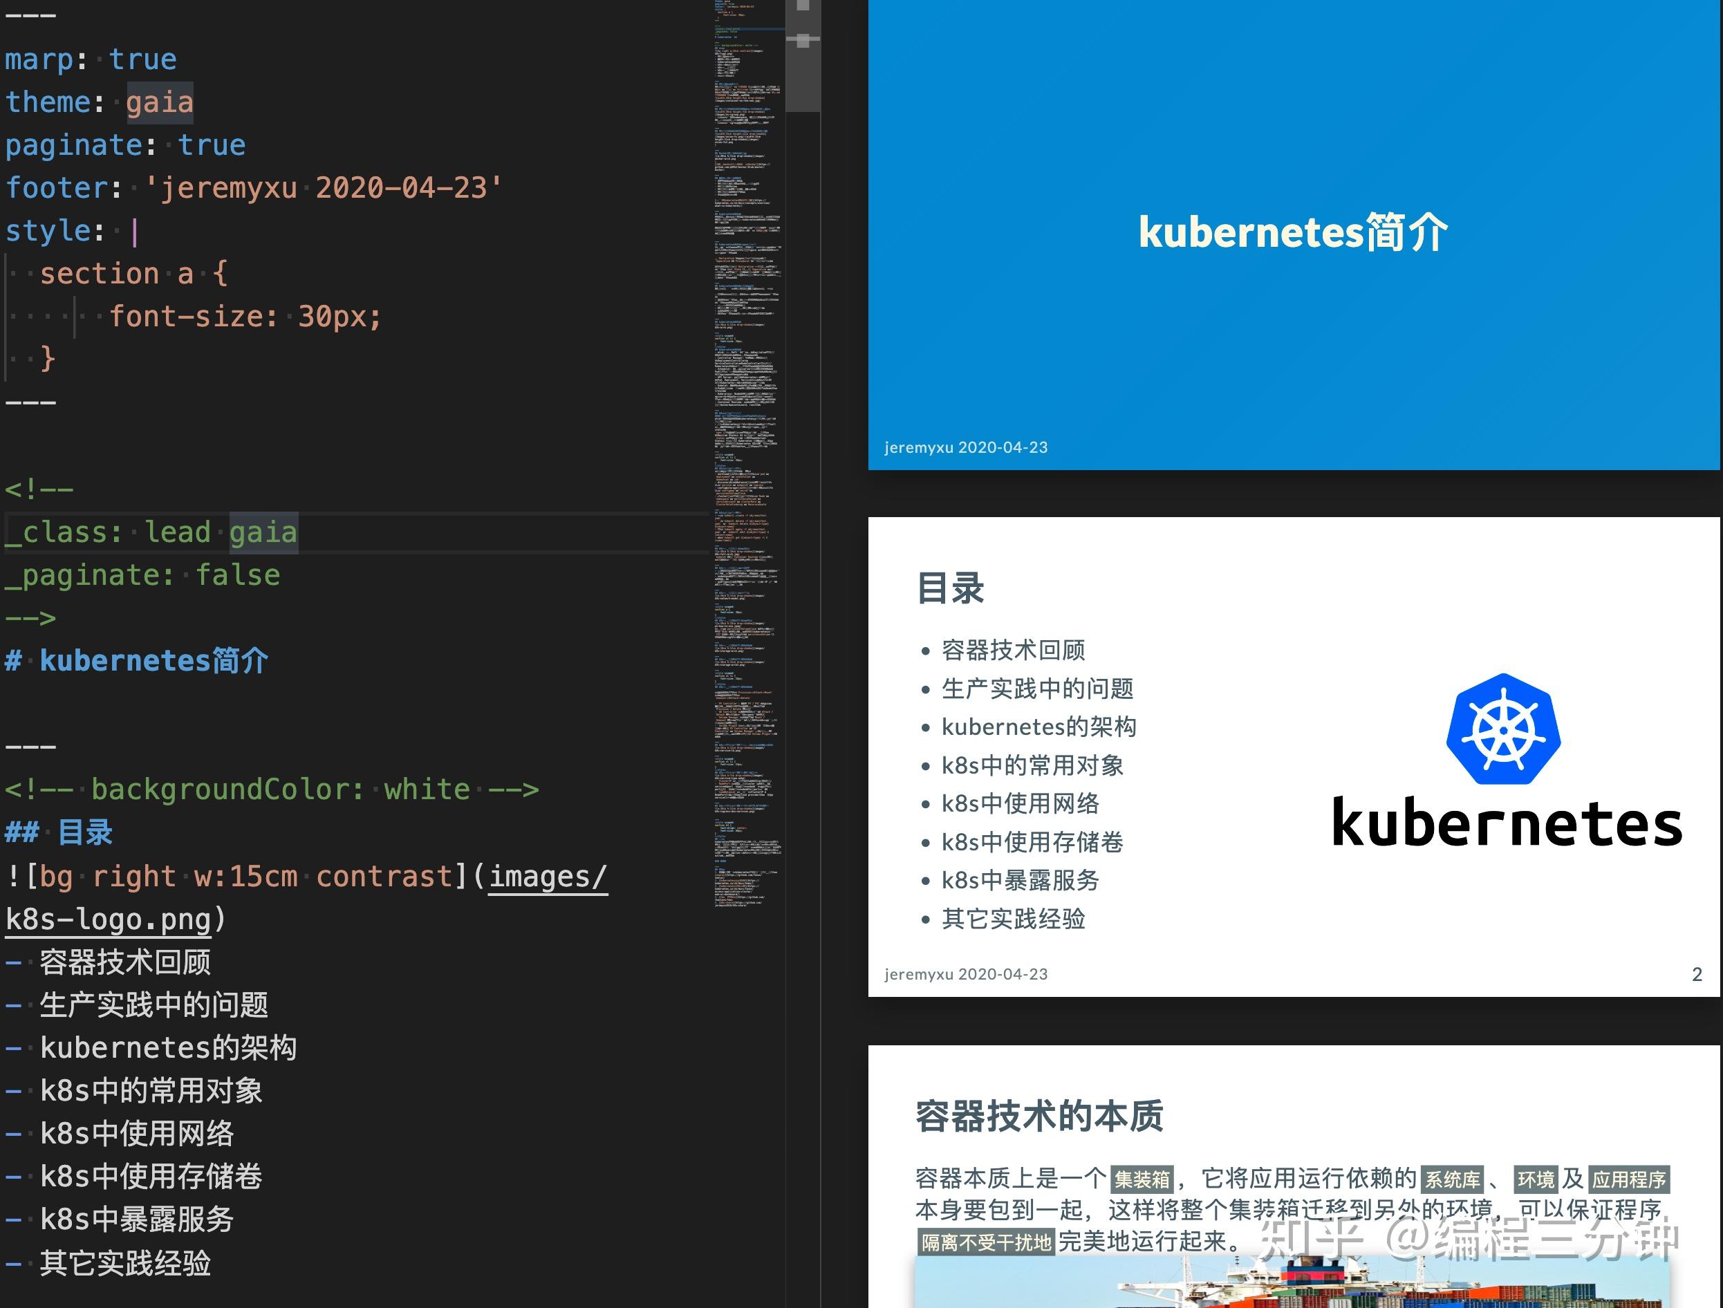Image resolution: width=1723 pixels, height=1308 pixels.
Task: Click the 'backgroundColor: white' comment in the editor
Action: pos(272,790)
